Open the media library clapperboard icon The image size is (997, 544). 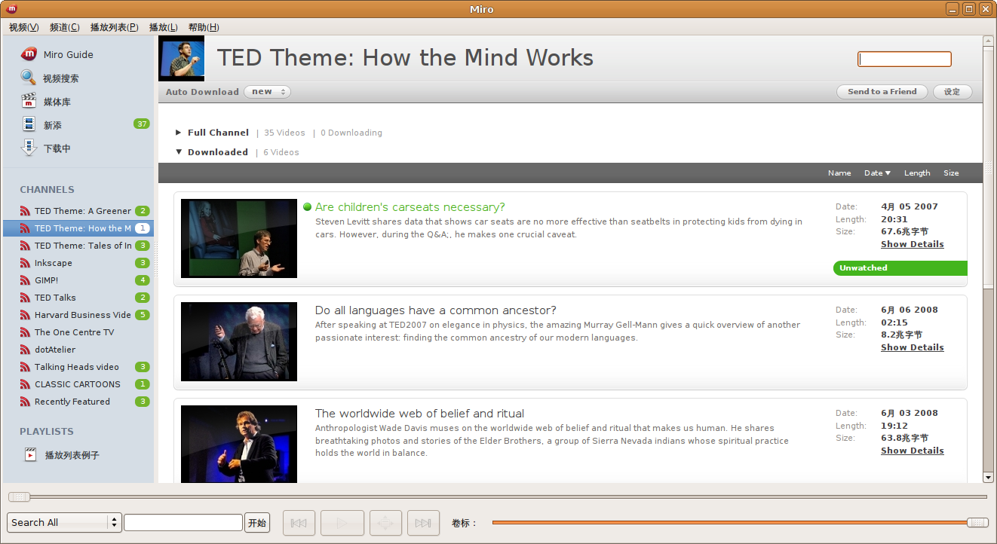(x=28, y=101)
